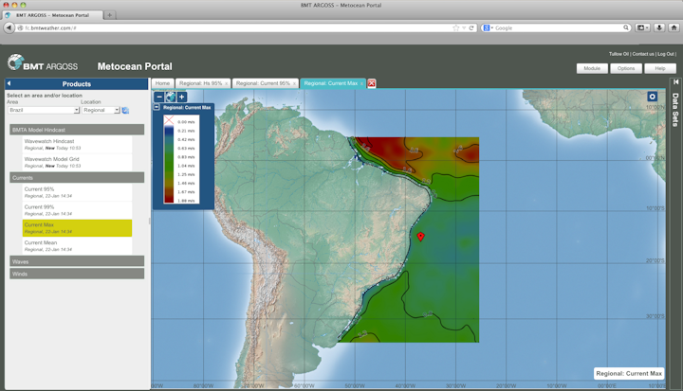Go to browser home icon

point(674,27)
